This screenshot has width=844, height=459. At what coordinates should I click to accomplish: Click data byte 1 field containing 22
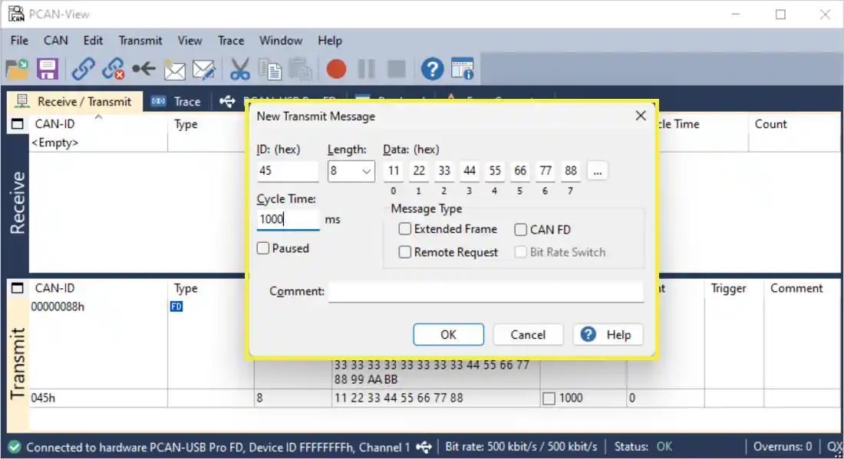click(x=419, y=172)
